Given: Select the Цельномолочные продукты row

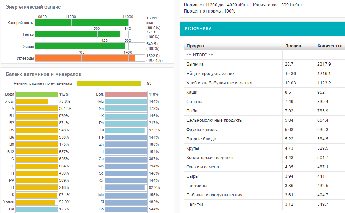Looking at the screenshot, I should [x=233, y=120].
